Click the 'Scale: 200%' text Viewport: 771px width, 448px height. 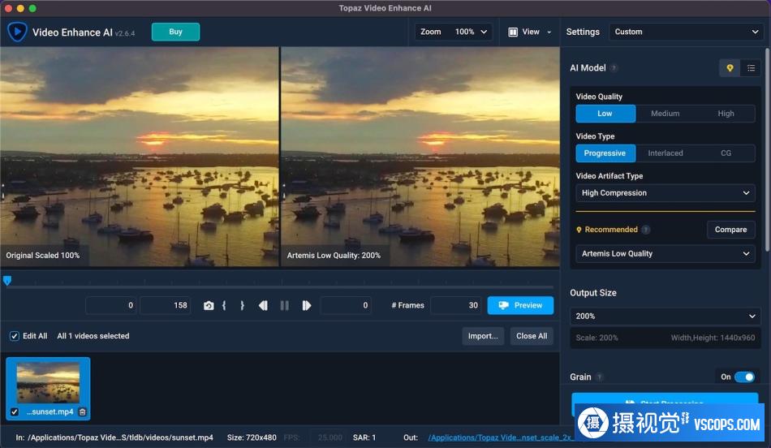(x=597, y=338)
